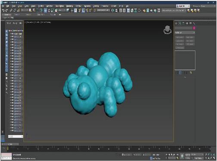Open the project folder path dropdown
Viewport: 217px width, 161px height.
point(174,10)
